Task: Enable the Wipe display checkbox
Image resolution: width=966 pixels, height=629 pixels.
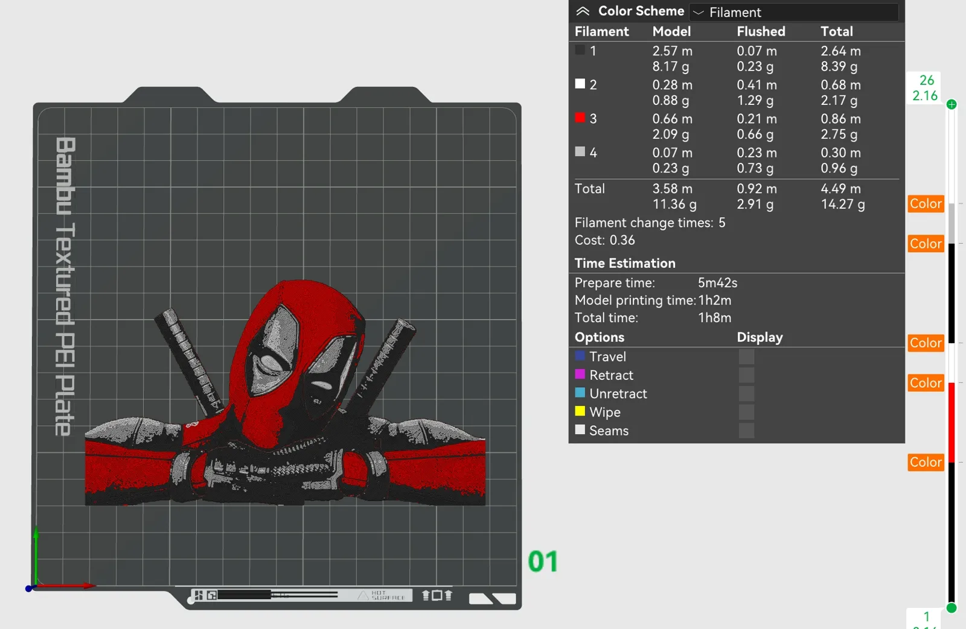Action: [x=746, y=412]
